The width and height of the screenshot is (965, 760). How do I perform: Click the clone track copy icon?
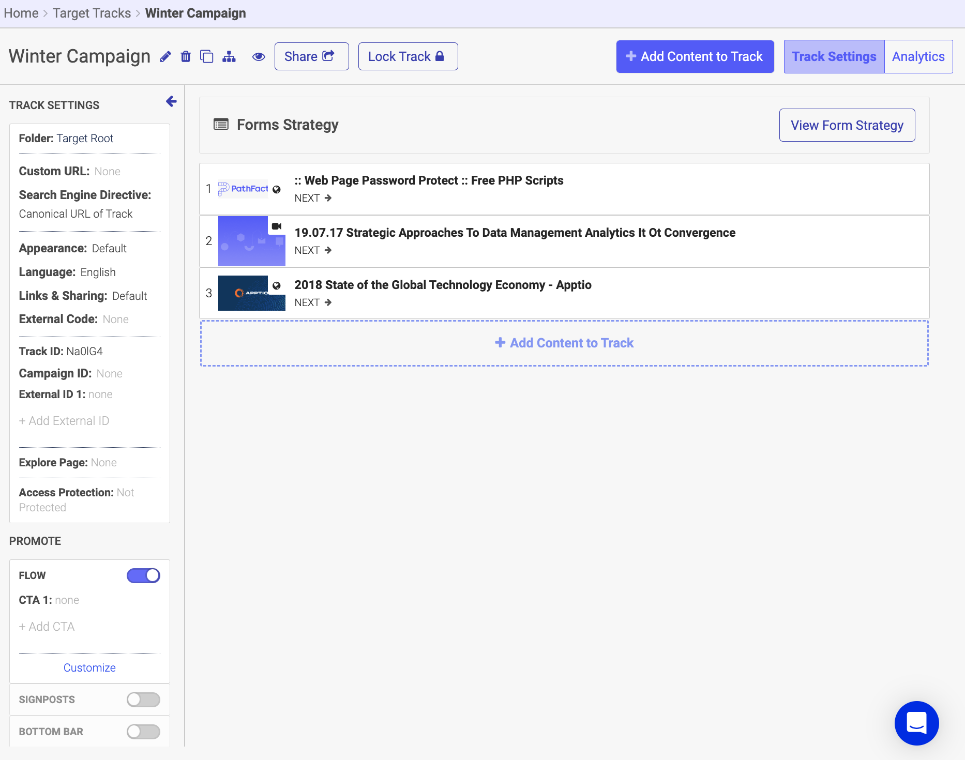(x=207, y=56)
